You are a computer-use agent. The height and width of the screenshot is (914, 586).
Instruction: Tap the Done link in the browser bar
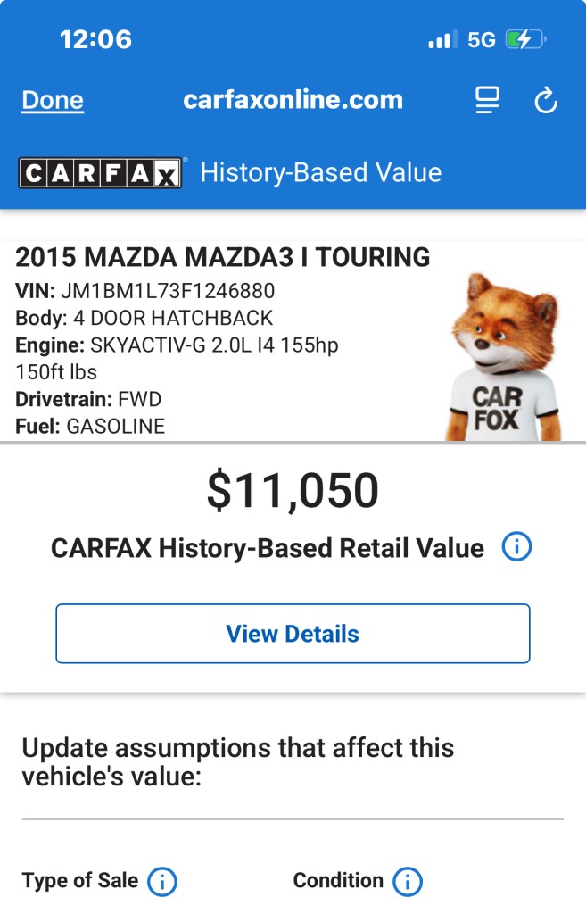[x=53, y=100]
